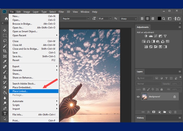The height and width of the screenshot is (131, 183).
Task: Open the Filter menu
Action: click(x=61, y=12)
